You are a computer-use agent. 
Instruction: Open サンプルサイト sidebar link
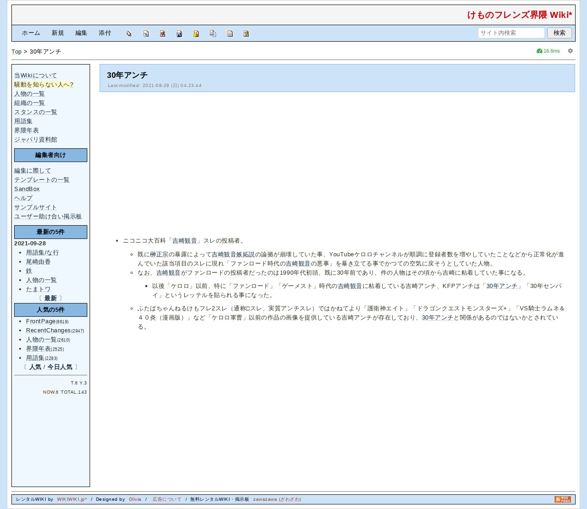point(36,207)
